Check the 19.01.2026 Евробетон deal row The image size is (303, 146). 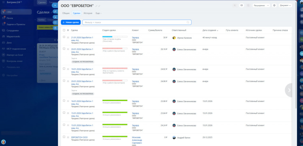click(64, 68)
